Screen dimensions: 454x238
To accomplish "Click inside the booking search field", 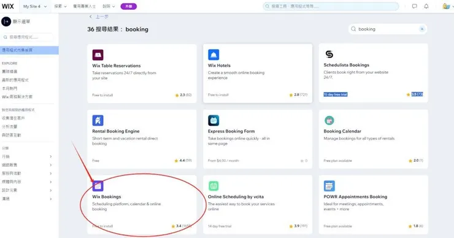I will 387,29.
